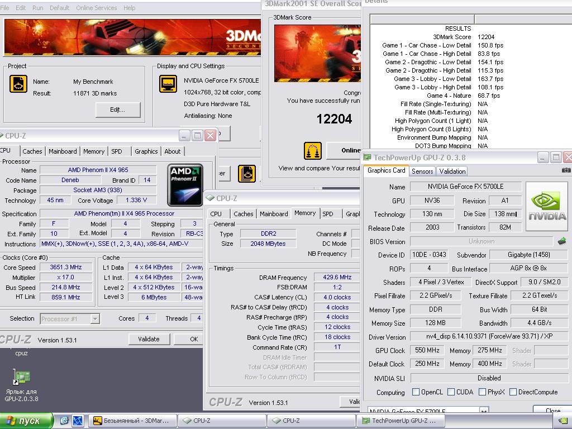Image resolution: width=572 pixels, height=429 pixels.
Task: Click quick launch Show Desktop icon
Action: [64, 421]
